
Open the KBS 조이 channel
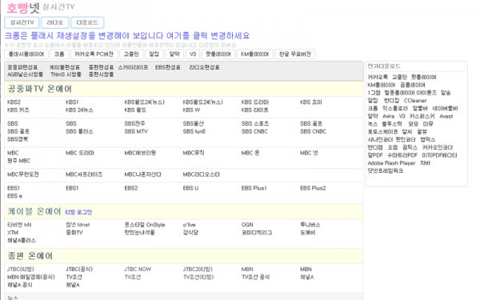(x=311, y=102)
